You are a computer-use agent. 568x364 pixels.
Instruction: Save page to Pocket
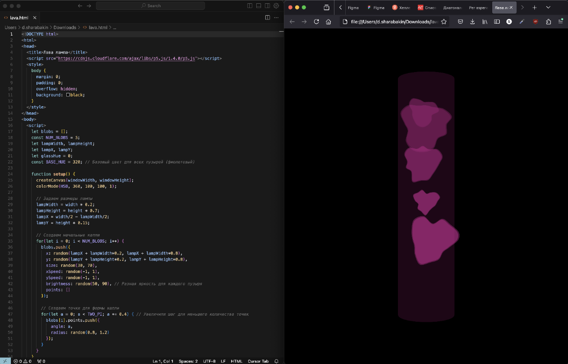(x=460, y=22)
